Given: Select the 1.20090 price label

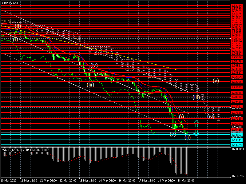Looking at the screenshot, I should click(236, 97).
